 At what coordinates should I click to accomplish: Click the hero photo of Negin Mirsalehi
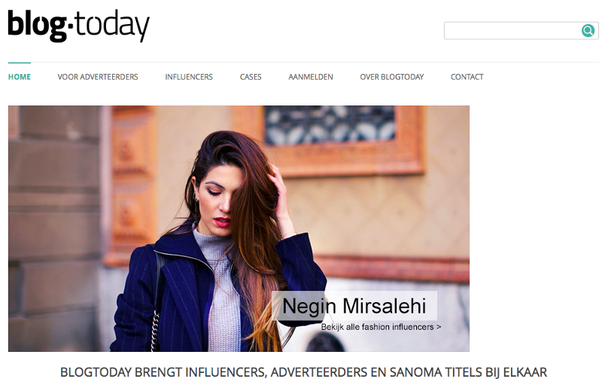239,228
